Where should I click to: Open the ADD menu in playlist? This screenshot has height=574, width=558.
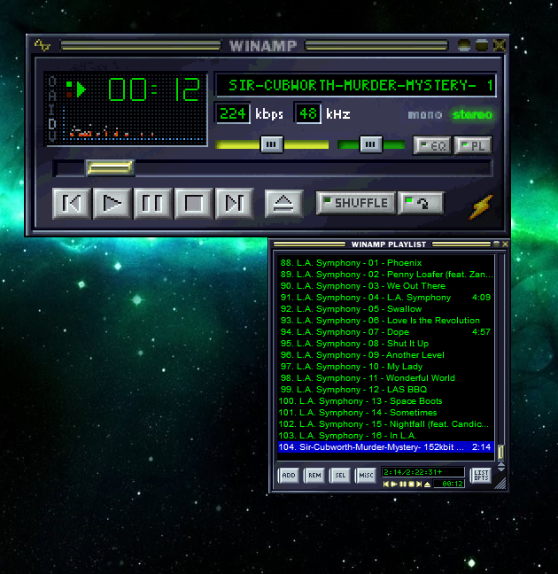pos(289,476)
